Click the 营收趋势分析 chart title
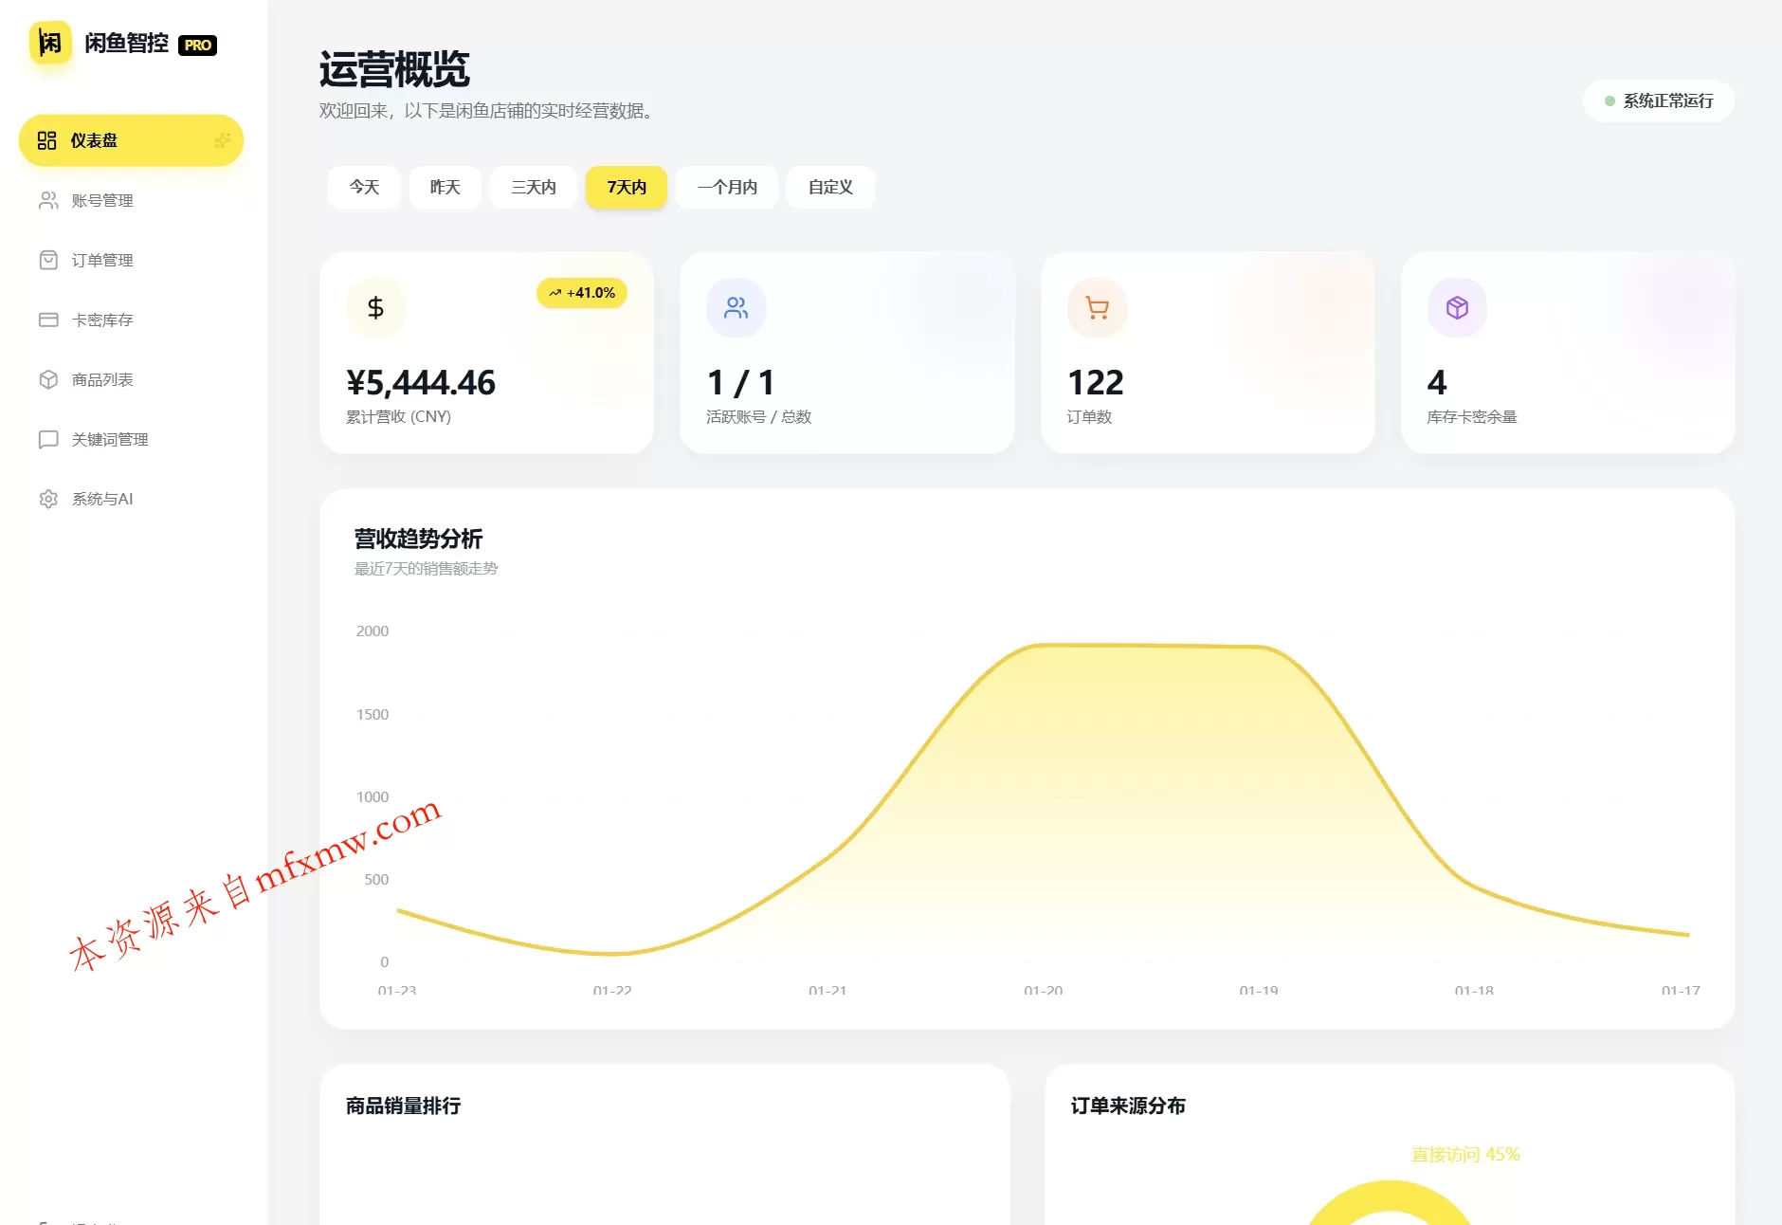The height and width of the screenshot is (1225, 1782). click(x=418, y=539)
